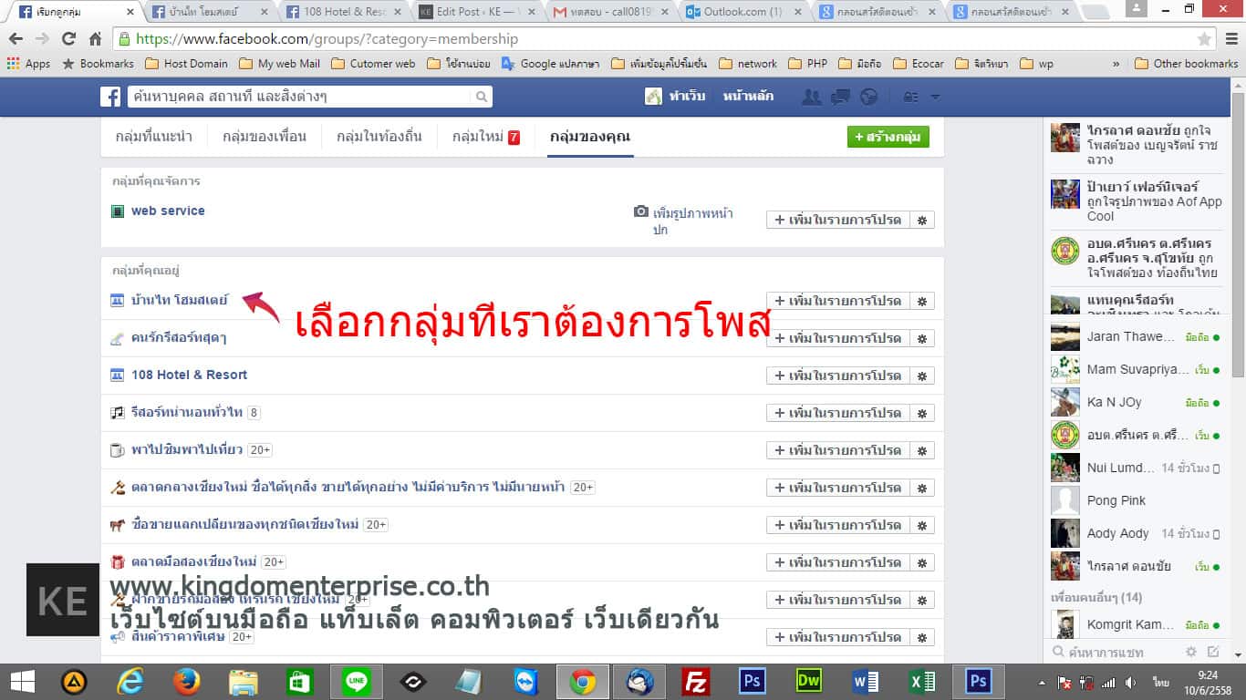Click the privacy shortcuts lock icon

pyautogui.click(x=910, y=97)
